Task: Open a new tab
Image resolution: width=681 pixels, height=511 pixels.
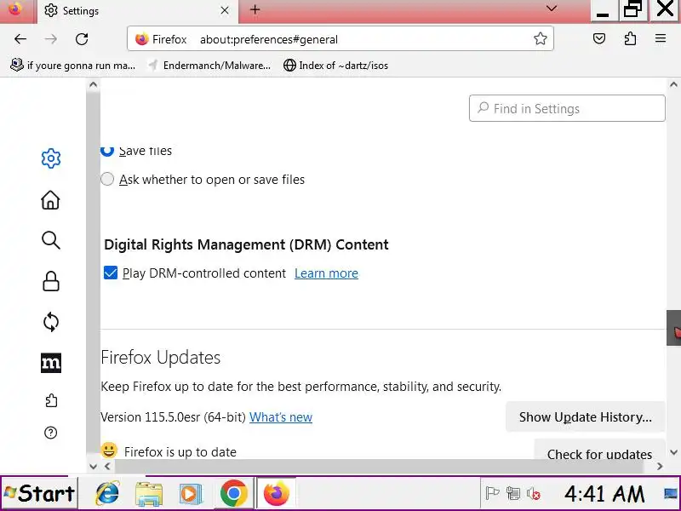Action: click(x=255, y=9)
